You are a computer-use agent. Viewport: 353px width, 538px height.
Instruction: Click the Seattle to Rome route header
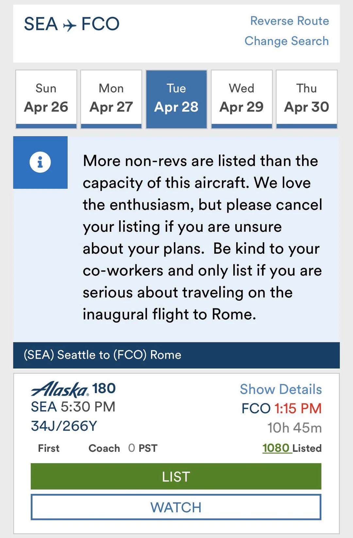coord(103,355)
